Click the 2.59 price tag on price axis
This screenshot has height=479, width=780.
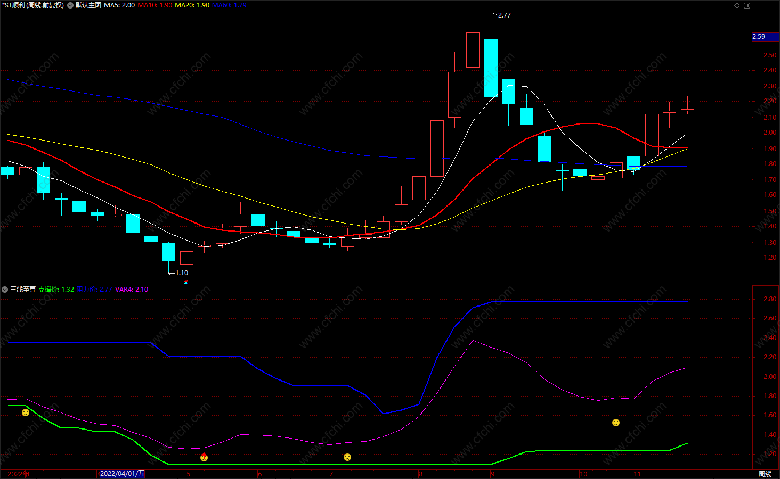[765, 37]
